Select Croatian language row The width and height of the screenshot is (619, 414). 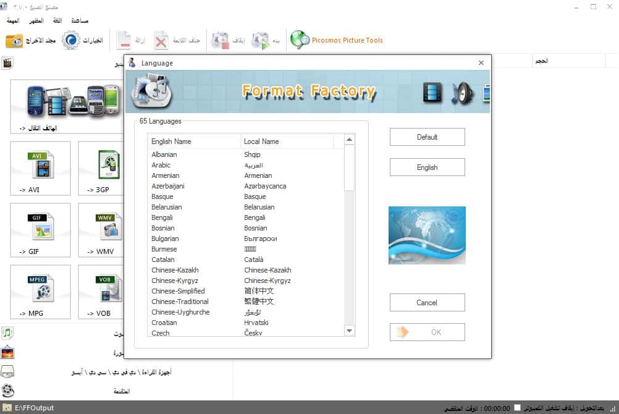click(x=246, y=323)
